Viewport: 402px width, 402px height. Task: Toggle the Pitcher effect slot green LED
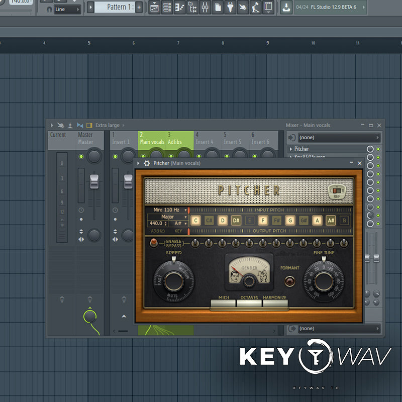click(378, 149)
